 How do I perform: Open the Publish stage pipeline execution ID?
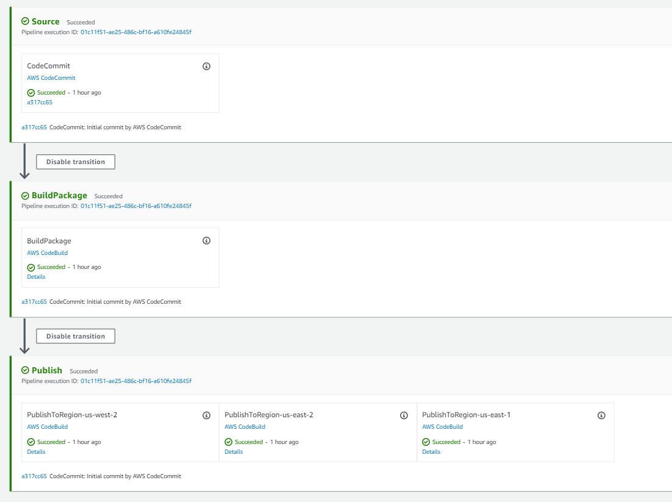click(x=123, y=381)
